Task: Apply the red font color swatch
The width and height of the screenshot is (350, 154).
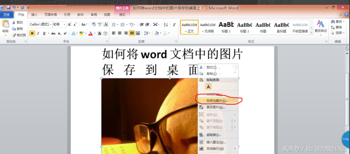Action: tap(90, 33)
